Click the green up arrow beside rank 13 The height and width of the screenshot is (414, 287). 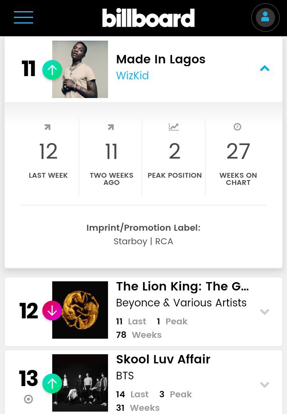coord(52,383)
